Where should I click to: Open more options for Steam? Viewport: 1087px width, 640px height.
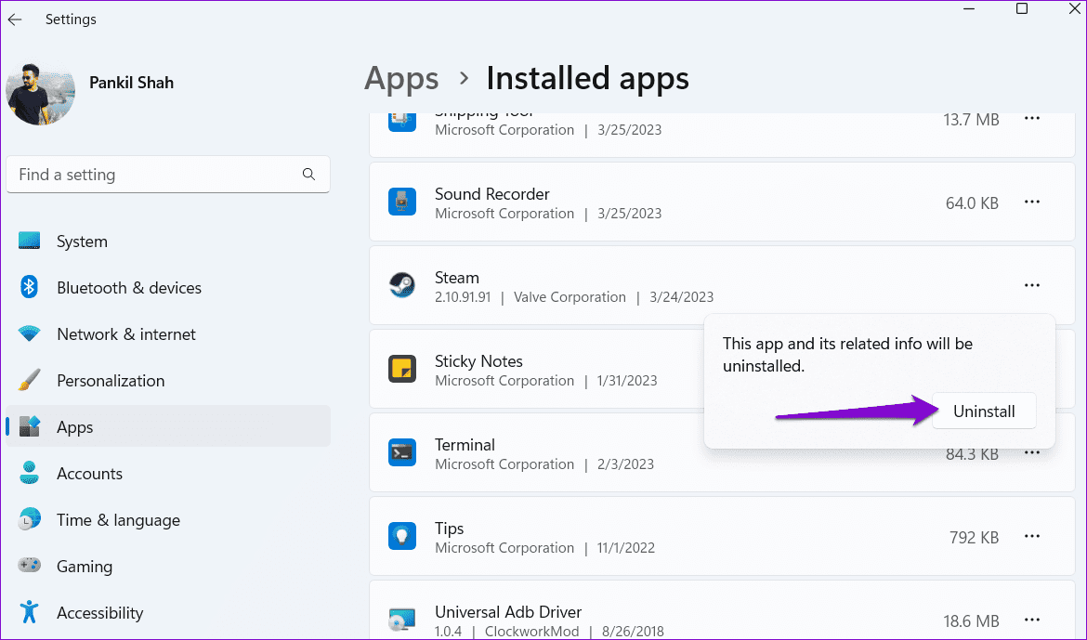coord(1031,285)
